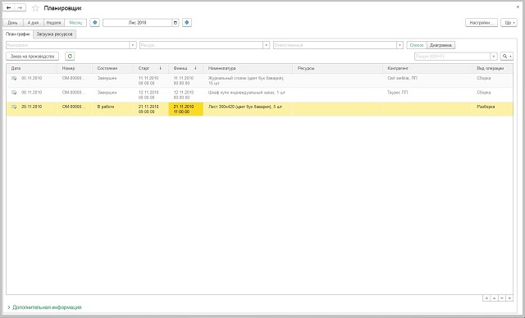This screenshot has width=525, height=318.
Task: Go to previous period with left arrow
Action: (95, 22)
